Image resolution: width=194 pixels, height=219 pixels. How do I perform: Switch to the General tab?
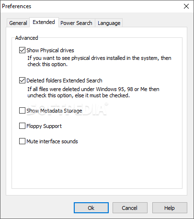tap(18, 23)
